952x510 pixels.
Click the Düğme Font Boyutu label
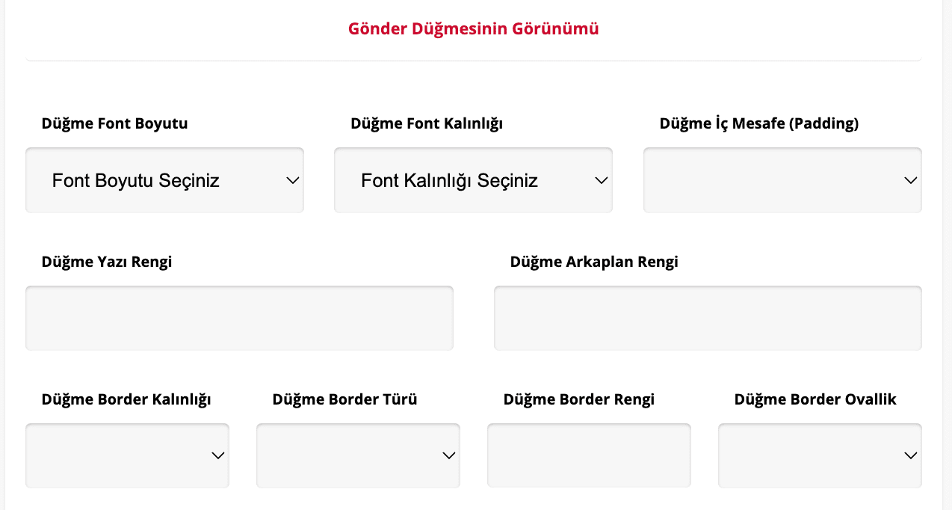click(x=114, y=123)
